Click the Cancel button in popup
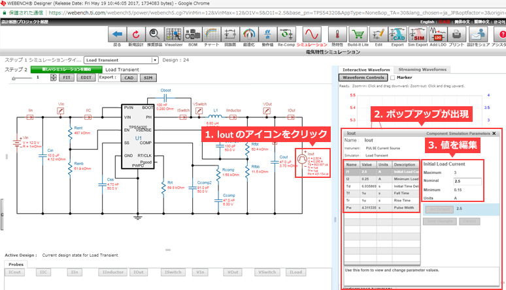This screenshot has height=290, width=506. 469,221
